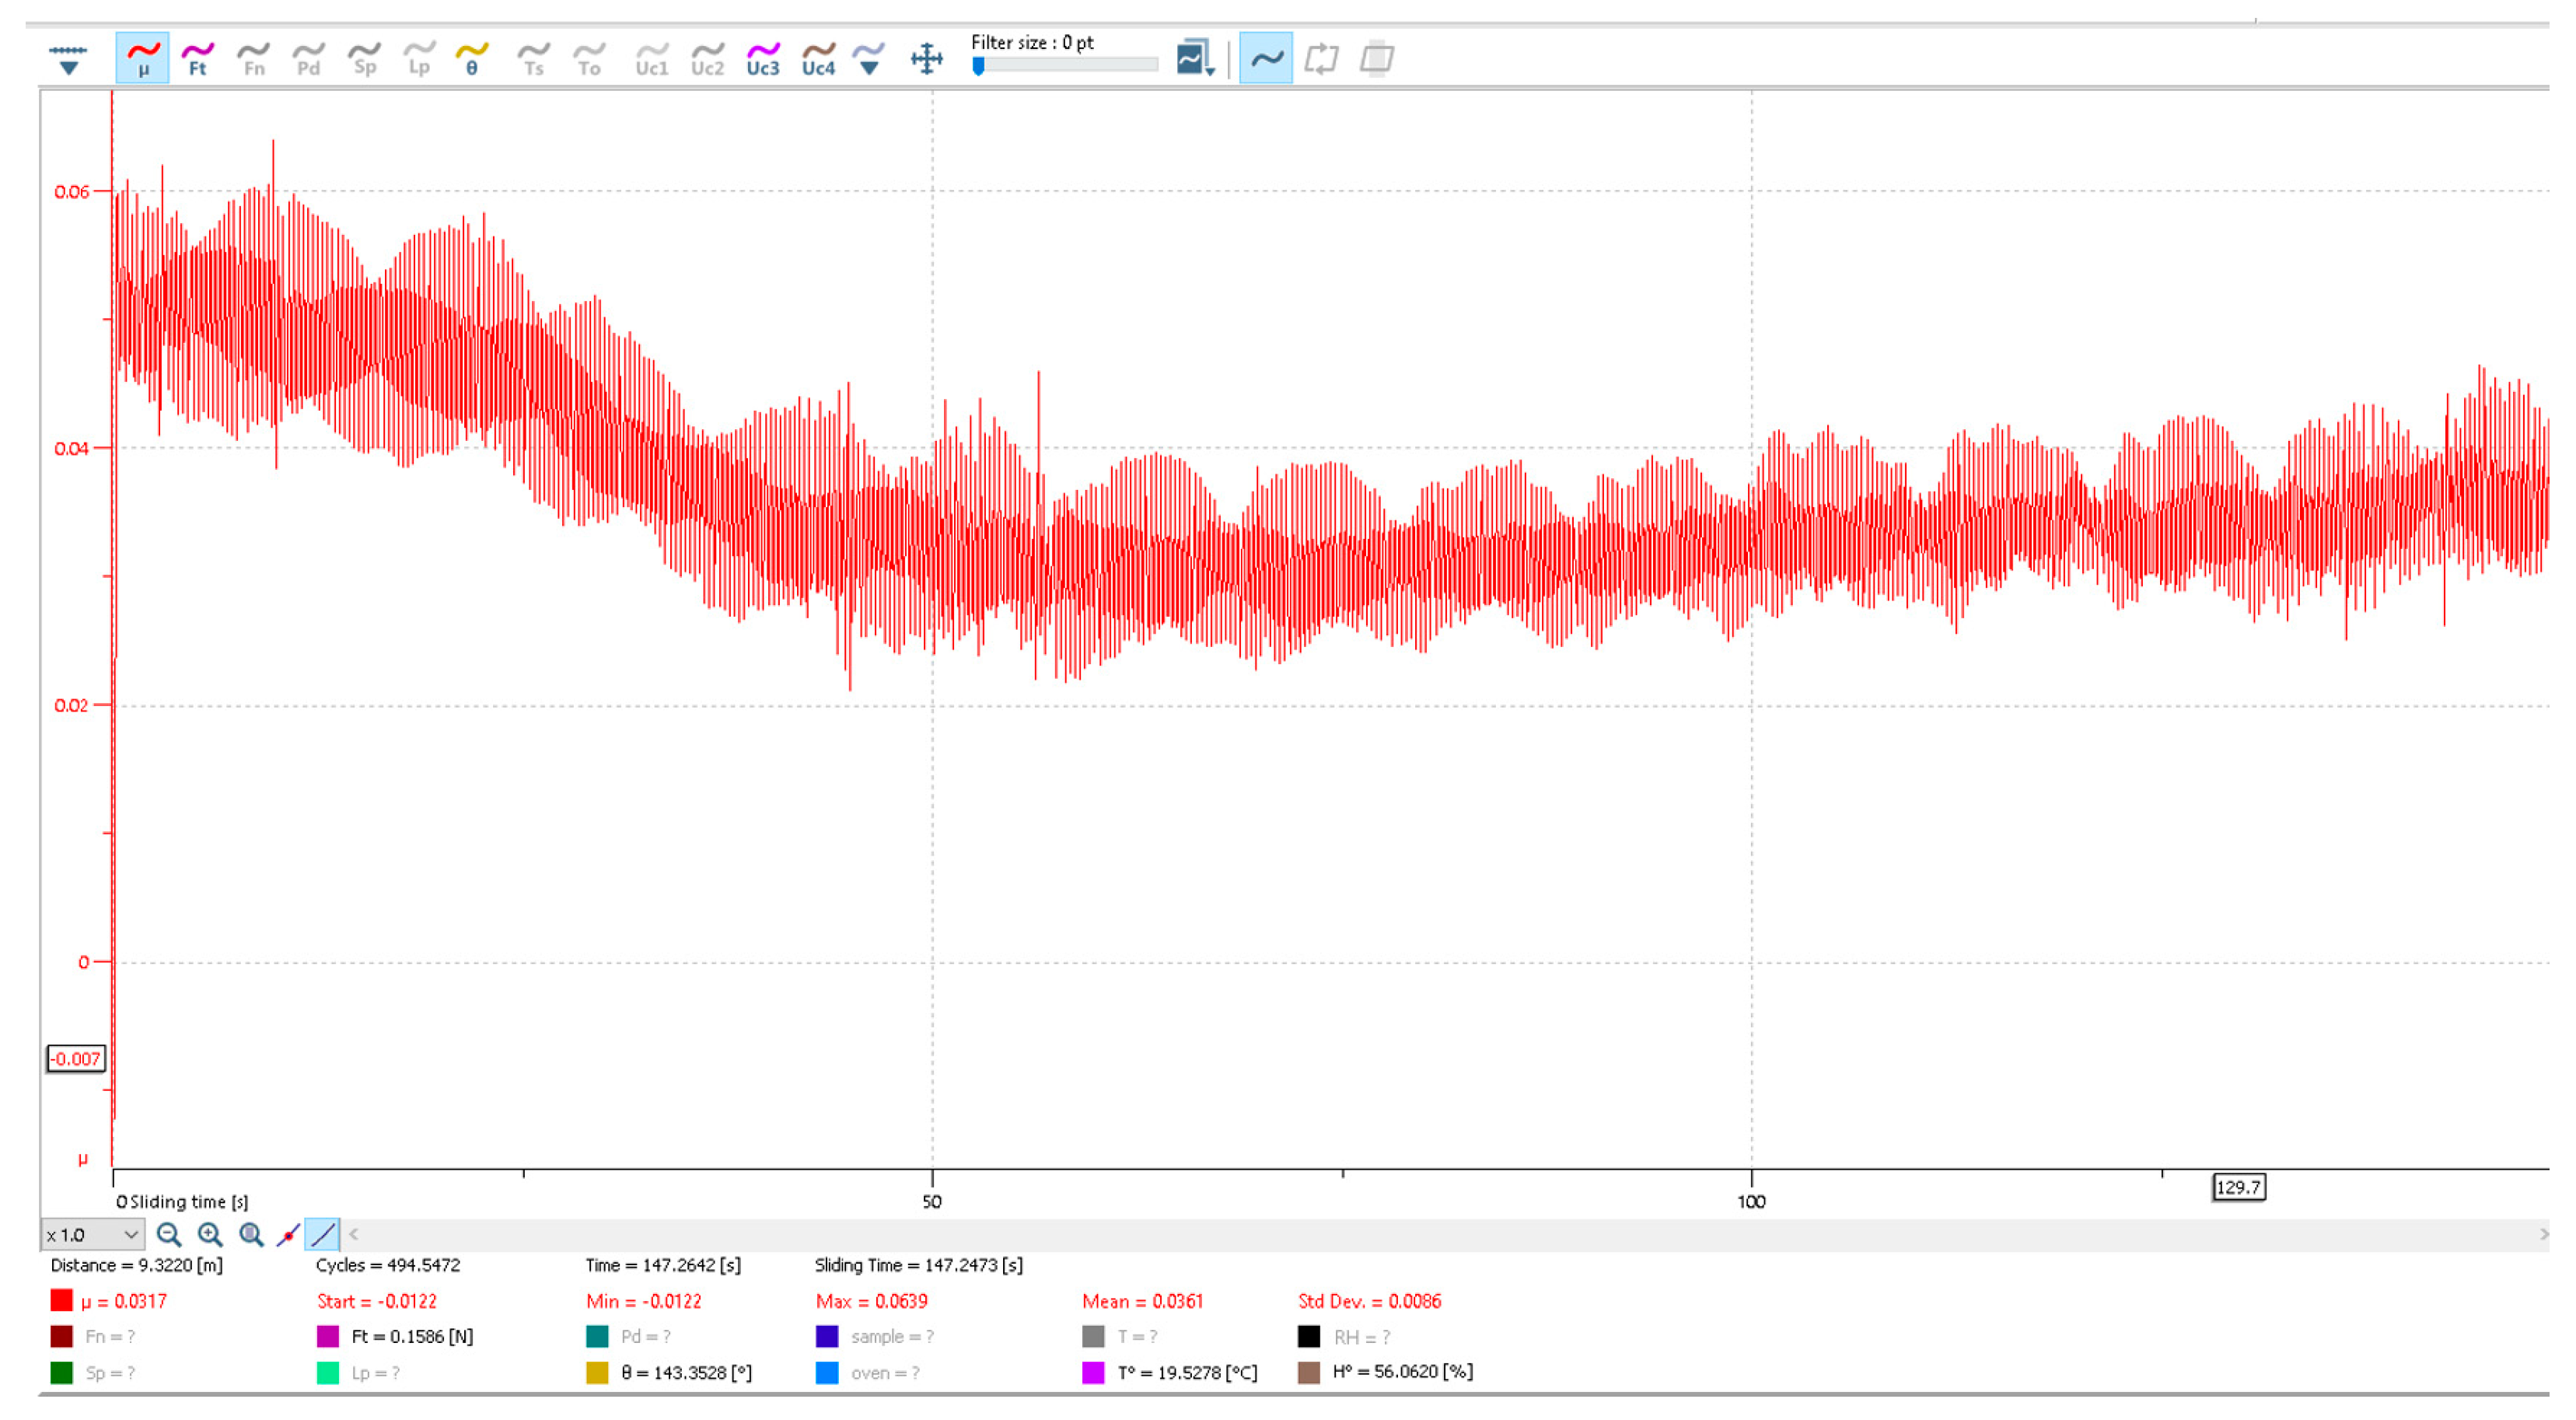Click the horizontal scrollbar left arrow

coord(354,1234)
